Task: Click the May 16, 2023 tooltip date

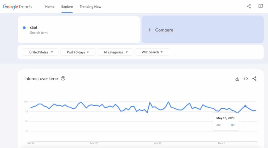Action: [225, 118]
